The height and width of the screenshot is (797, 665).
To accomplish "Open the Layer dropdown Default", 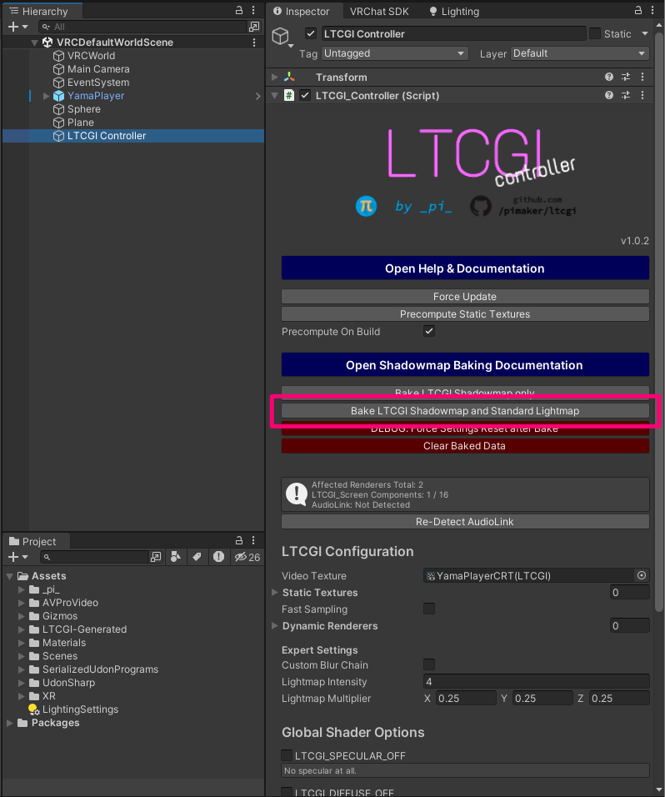I will 580,53.
